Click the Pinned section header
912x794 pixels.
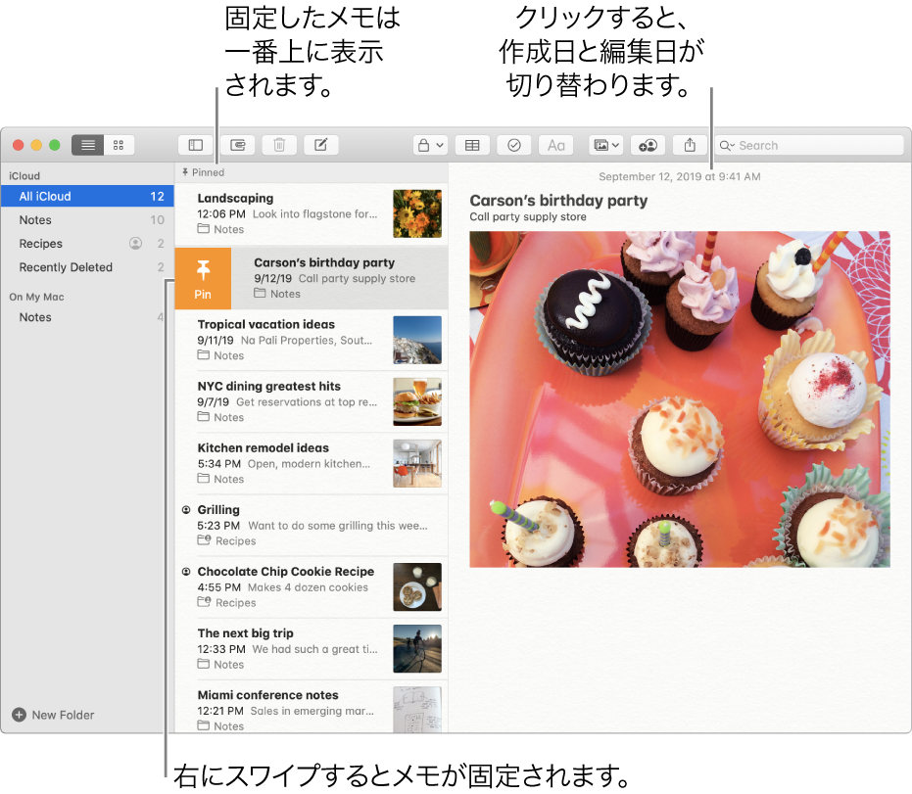tap(312, 172)
